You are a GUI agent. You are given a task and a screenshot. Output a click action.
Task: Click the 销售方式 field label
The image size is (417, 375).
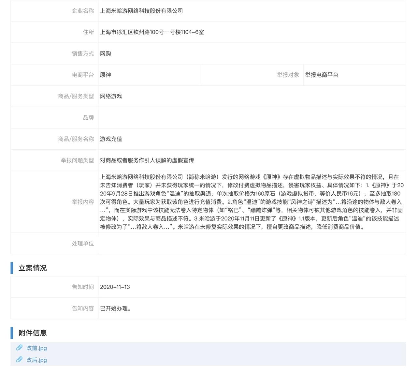point(83,53)
